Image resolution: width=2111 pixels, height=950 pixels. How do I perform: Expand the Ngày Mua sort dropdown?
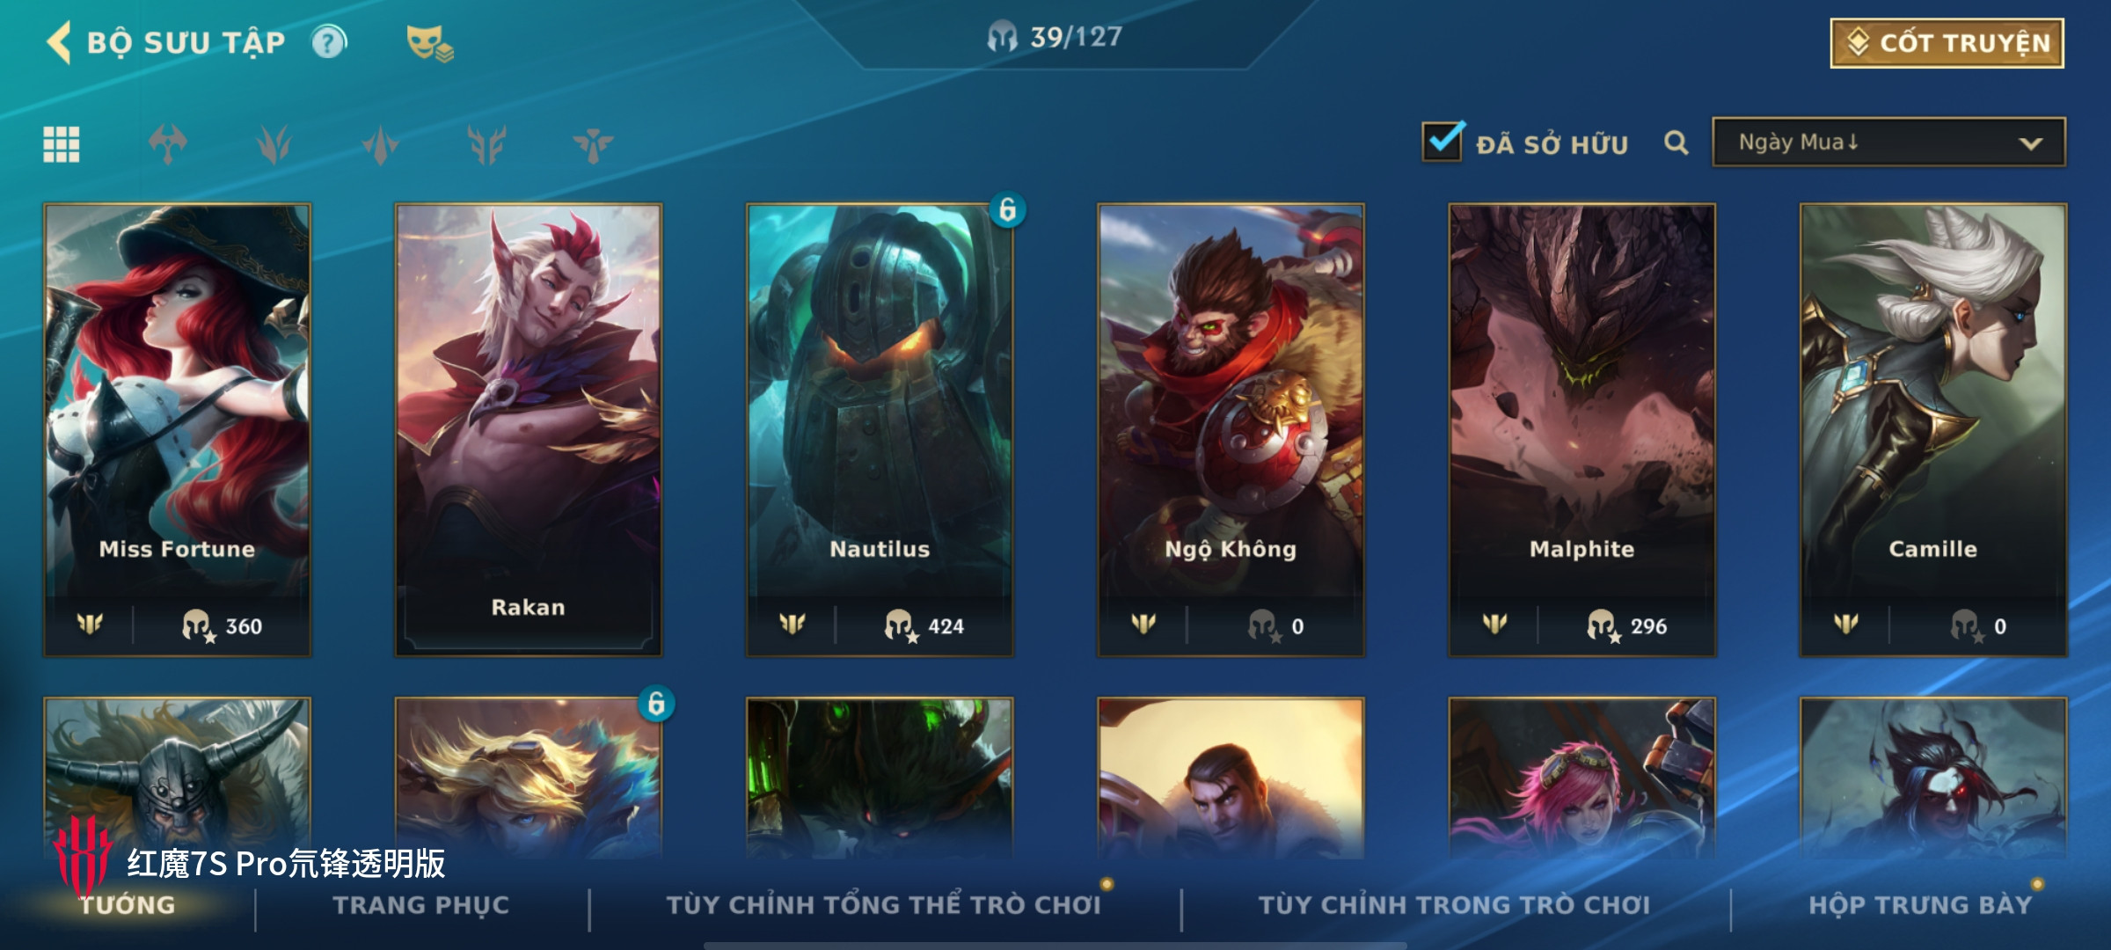click(1888, 142)
